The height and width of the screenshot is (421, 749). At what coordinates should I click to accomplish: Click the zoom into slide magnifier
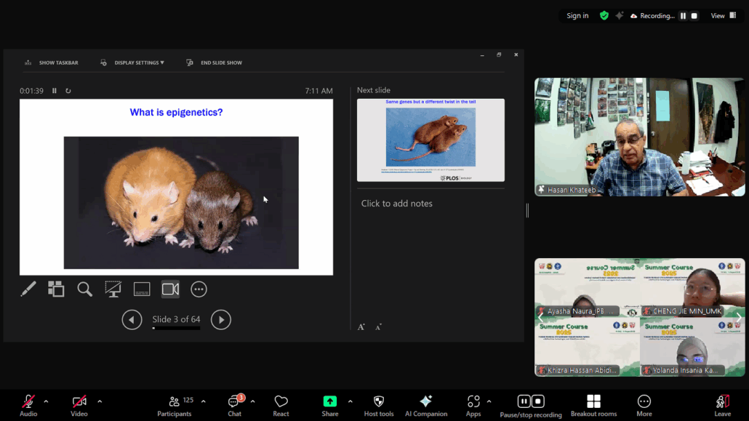click(84, 289)
